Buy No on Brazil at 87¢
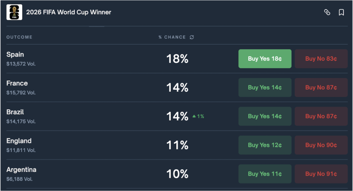 pos(321,116)
